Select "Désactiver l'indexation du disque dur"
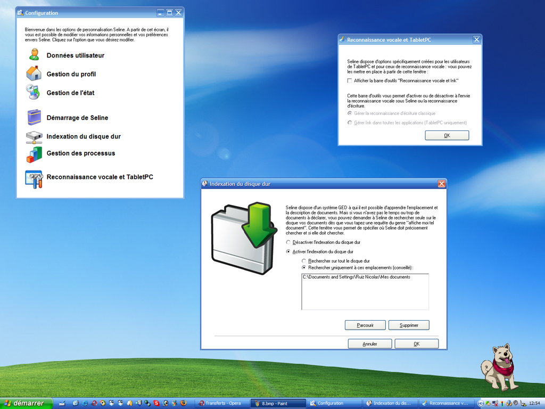 pyautogui.click(x=288, y=242)
